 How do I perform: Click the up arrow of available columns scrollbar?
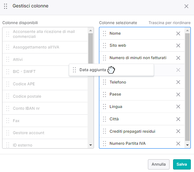tap(90, 30)
